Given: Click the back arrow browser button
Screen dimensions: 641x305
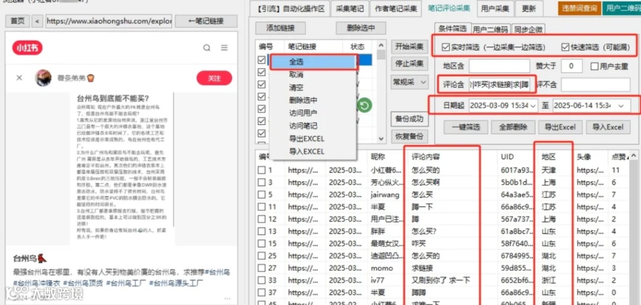Looking at the screenshot, I should point(37,21).
